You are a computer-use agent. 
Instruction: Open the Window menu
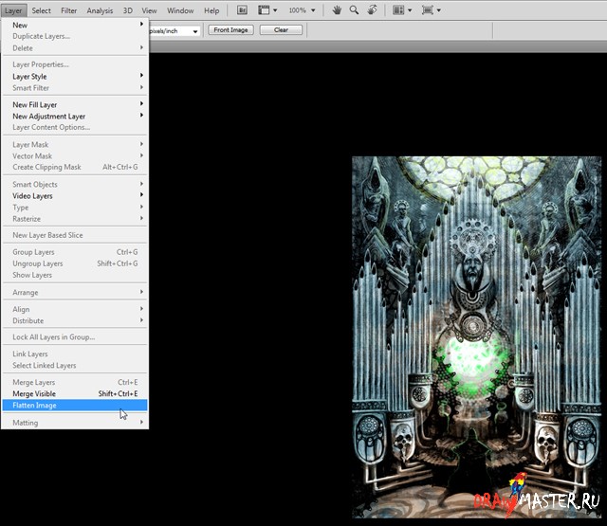point(180,10)
